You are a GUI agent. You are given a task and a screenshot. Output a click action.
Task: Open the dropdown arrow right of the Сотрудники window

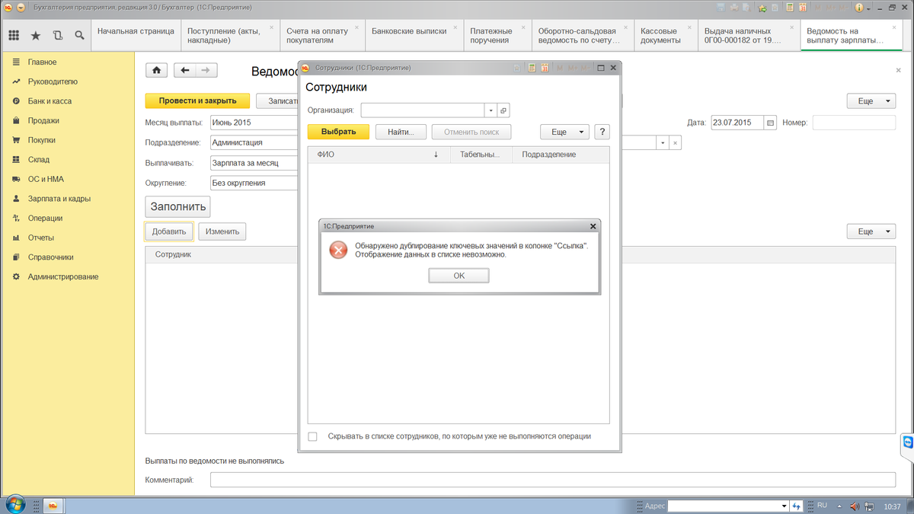point(663,142)
